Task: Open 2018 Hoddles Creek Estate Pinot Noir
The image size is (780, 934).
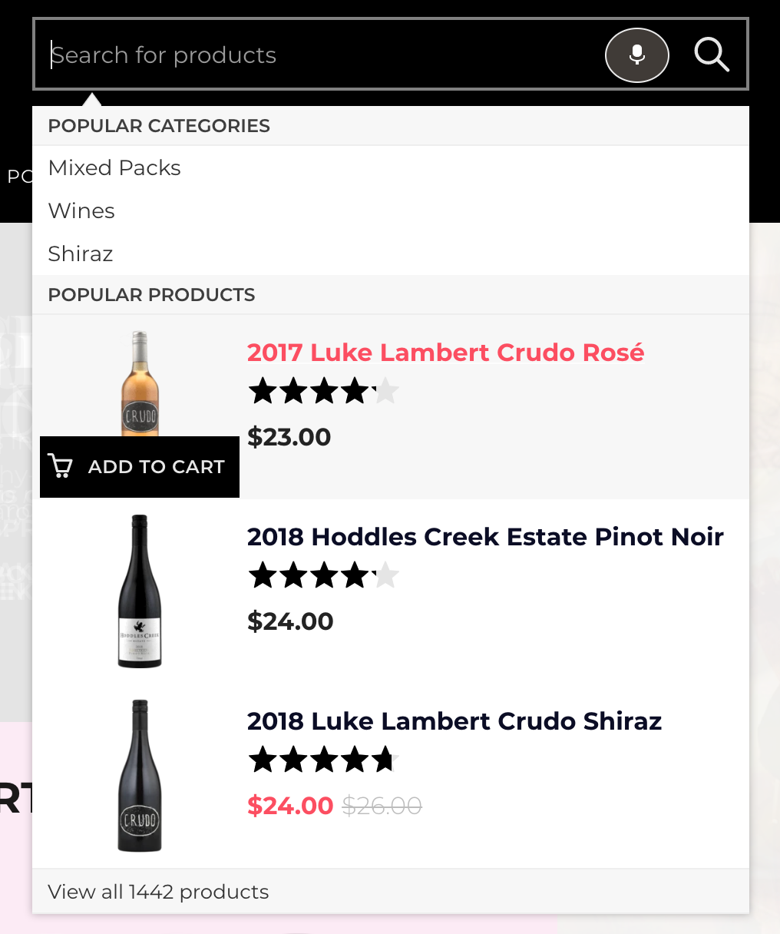Action: pos(485,537)
